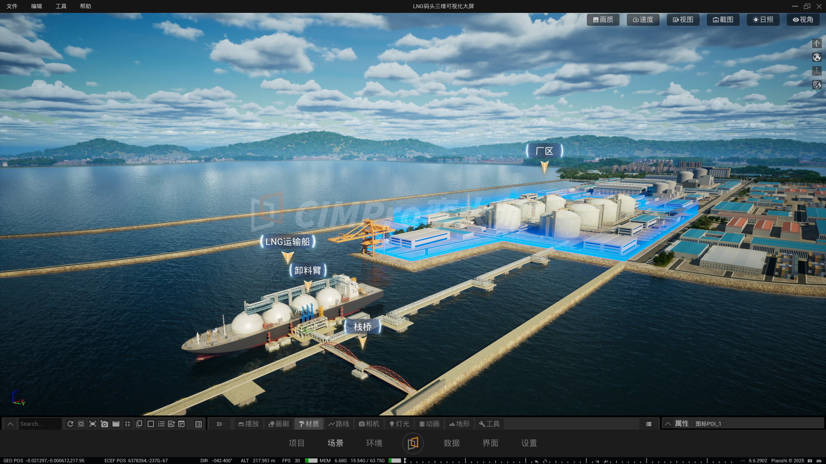Click the list view icon near the properties panel
Image resolution: width=826 pixels, height=464 pixels.
coord(649,424)
